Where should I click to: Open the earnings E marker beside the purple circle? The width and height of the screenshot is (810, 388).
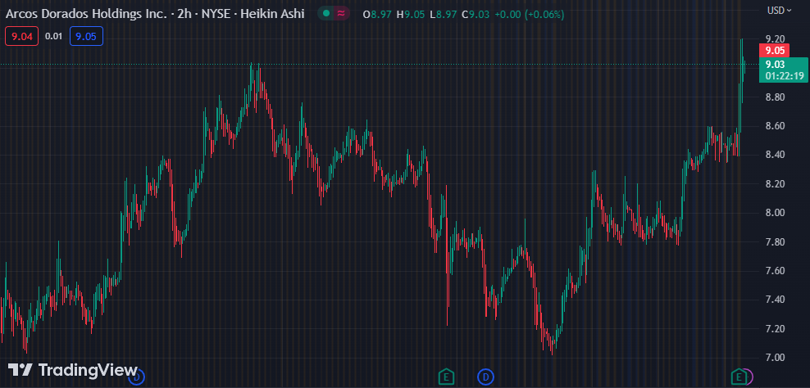[739, 377]
